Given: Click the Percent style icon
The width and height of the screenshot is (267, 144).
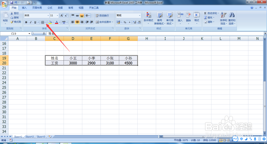Looking at the screenshot, I should point(125,22).
